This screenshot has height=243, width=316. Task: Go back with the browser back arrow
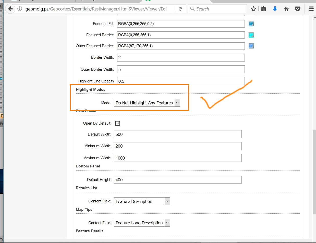[10, 9]
